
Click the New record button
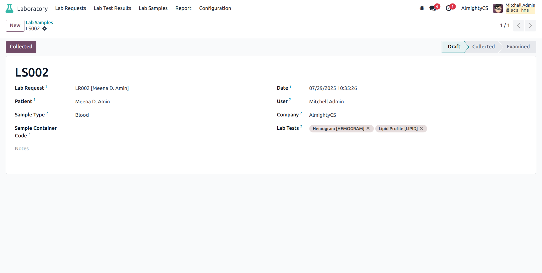click(x=15, y=26)
